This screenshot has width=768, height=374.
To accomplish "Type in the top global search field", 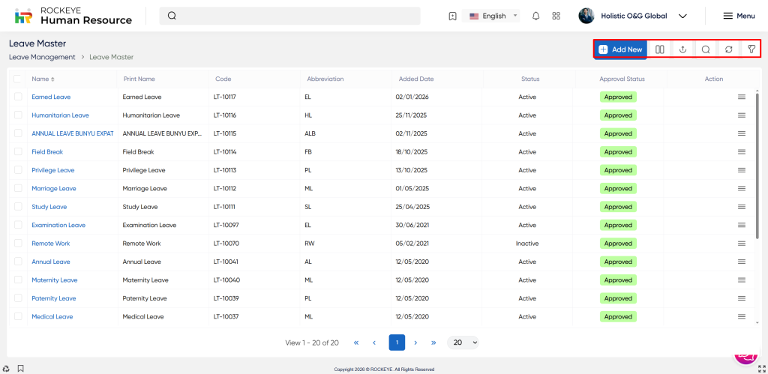I will [292, 16].
